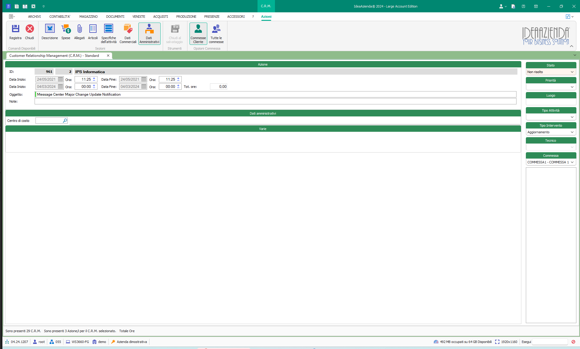The image size is (580, 349).
Task: Open Dati Commerciali section
Action: coord(128,34)
